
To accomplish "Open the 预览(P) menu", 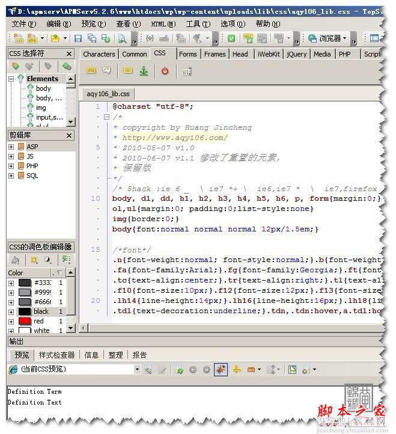I will coord(94,24).
